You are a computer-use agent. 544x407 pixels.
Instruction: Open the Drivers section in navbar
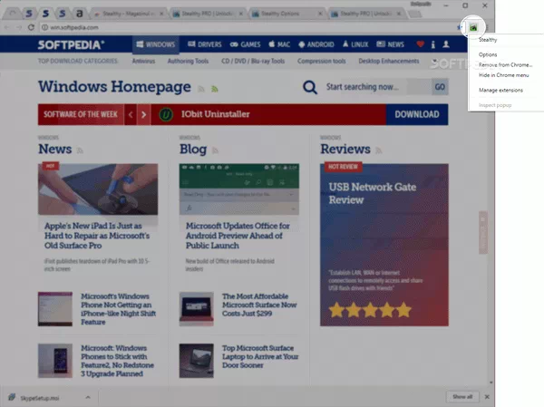point(206,44)
